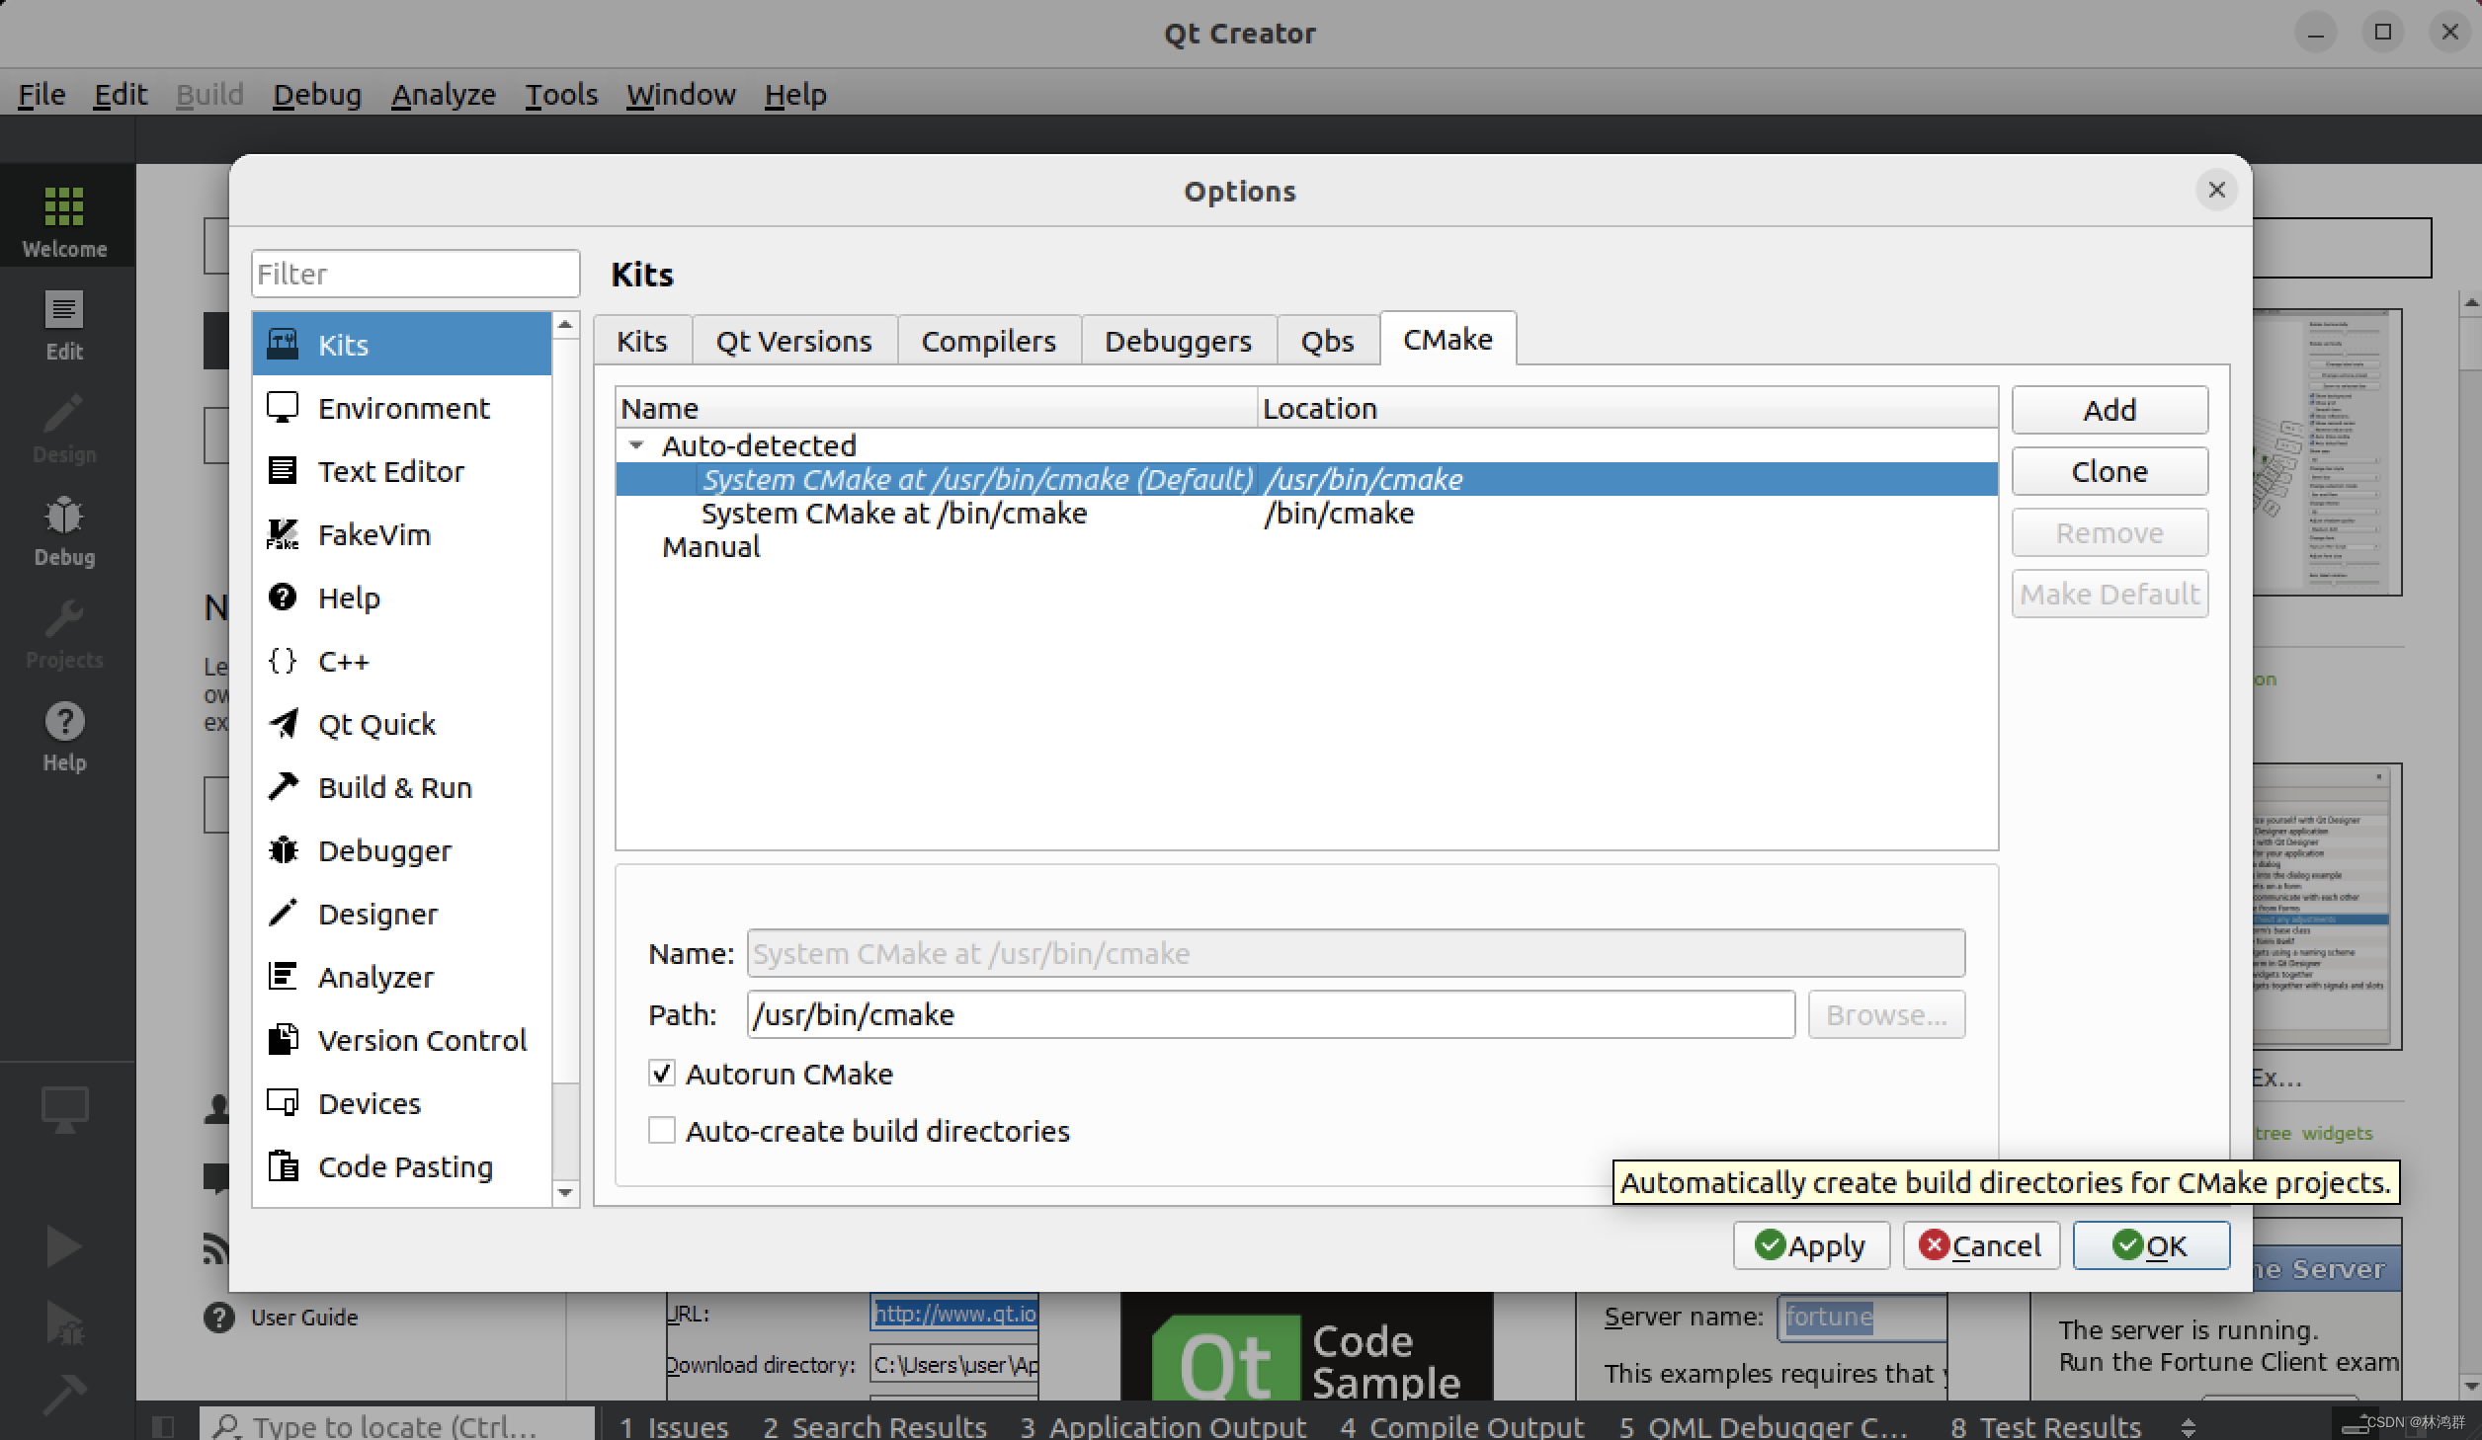Click the Filter input field

pos(415,274)
